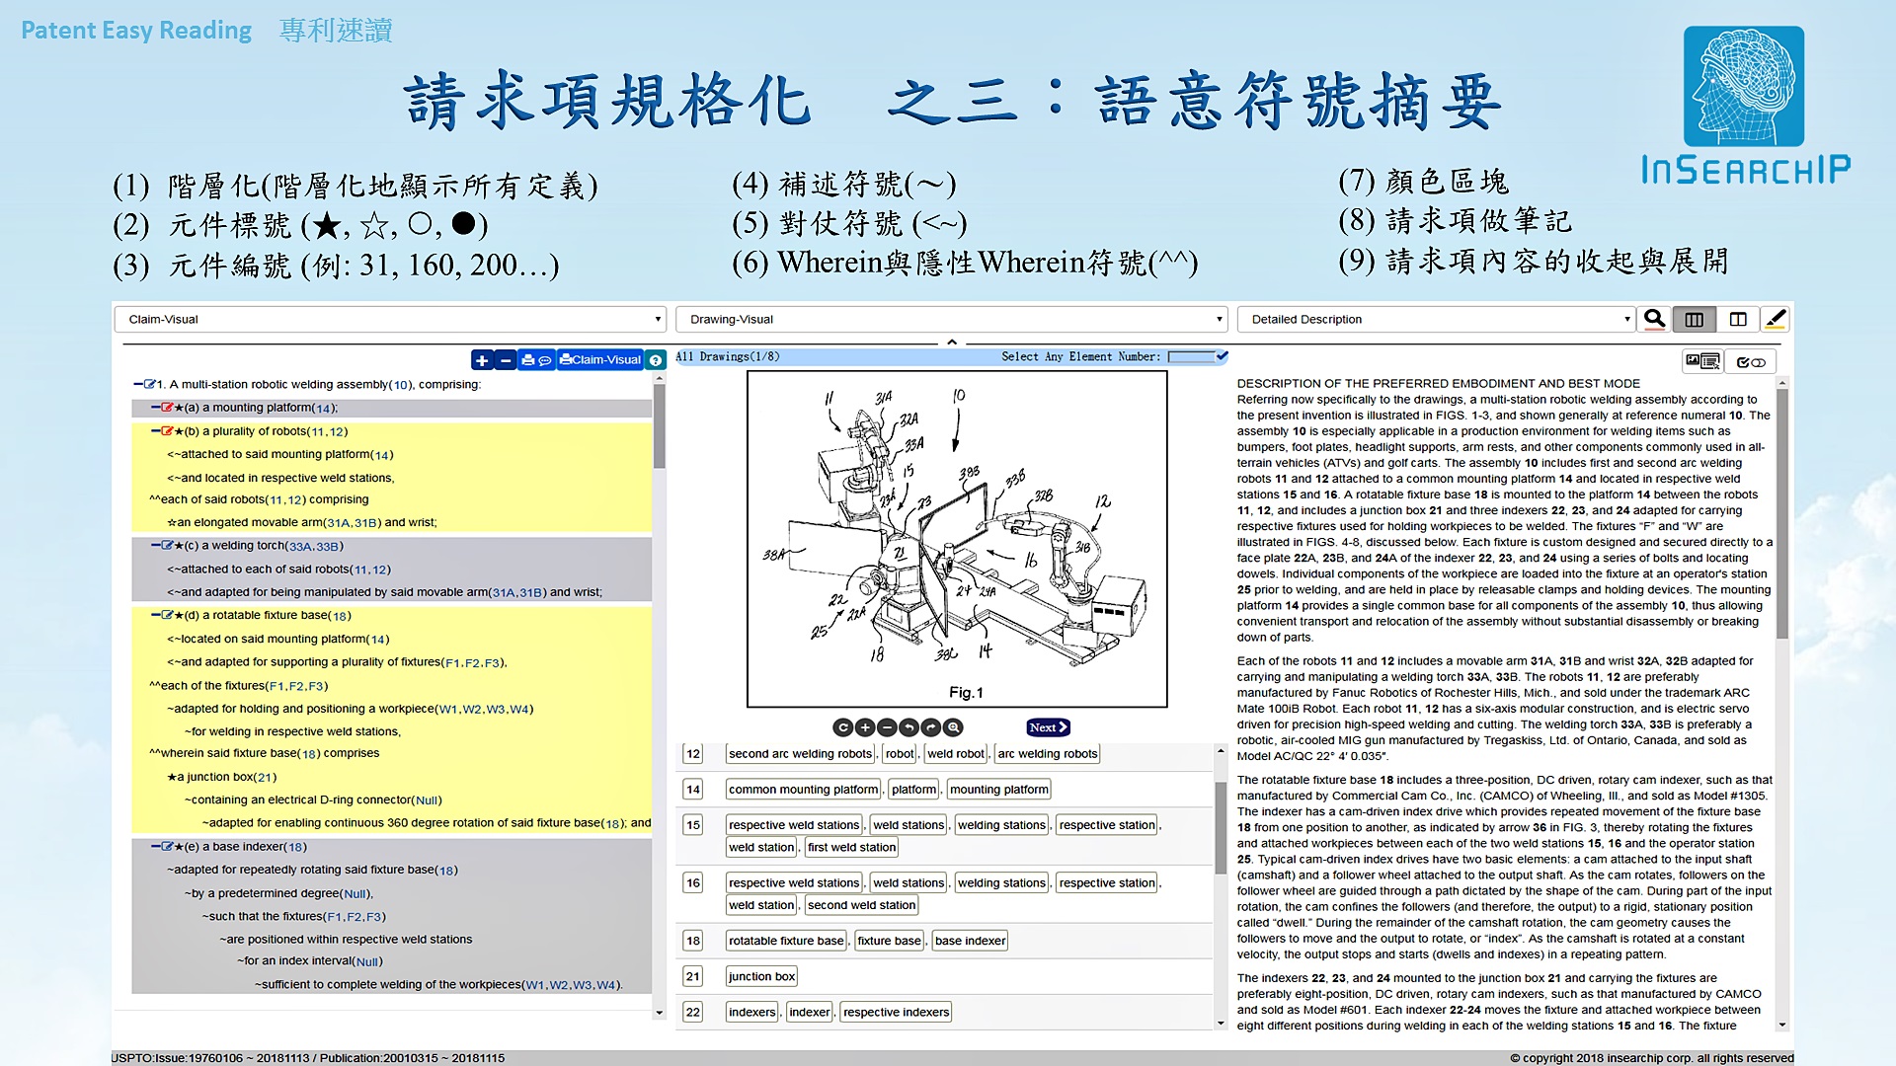Click the 'second arc welding robots' term
The height and width of the screenshot is (1066, 1896).
tap(801, 754)
